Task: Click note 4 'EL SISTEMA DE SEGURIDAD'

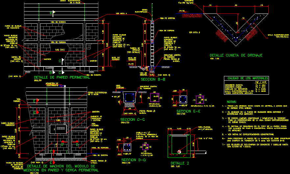Action: click(x=255, y=128)
